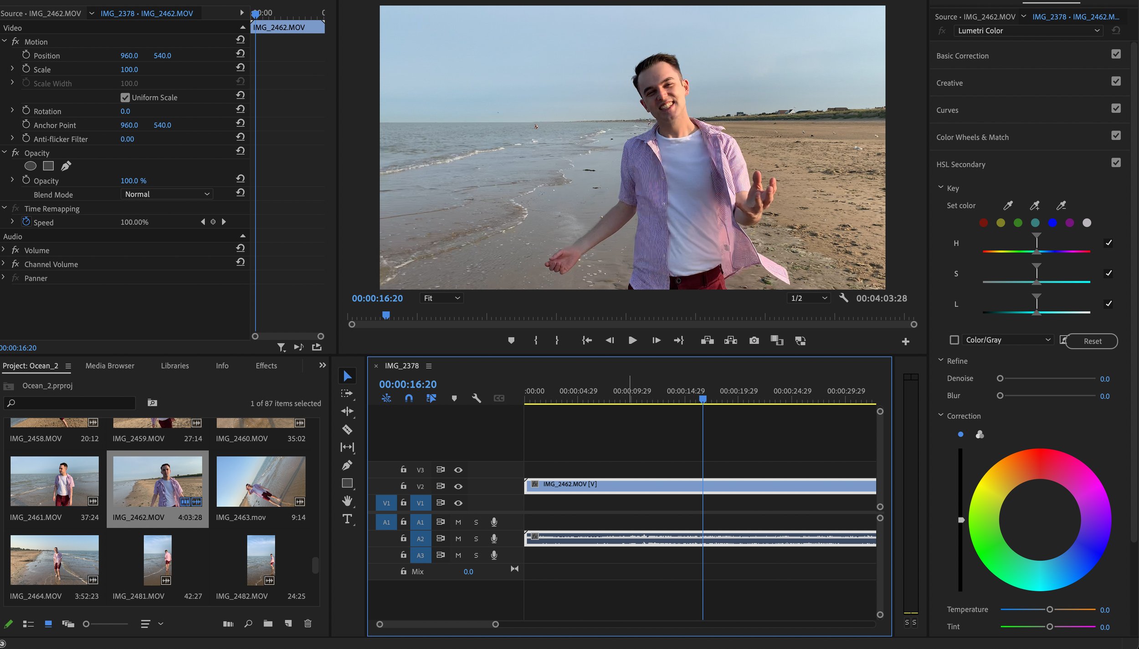The width and height of the screenshot is (1139, 649).
Task: Delete selected item with trash icon
Action: [x=308, y=624]
